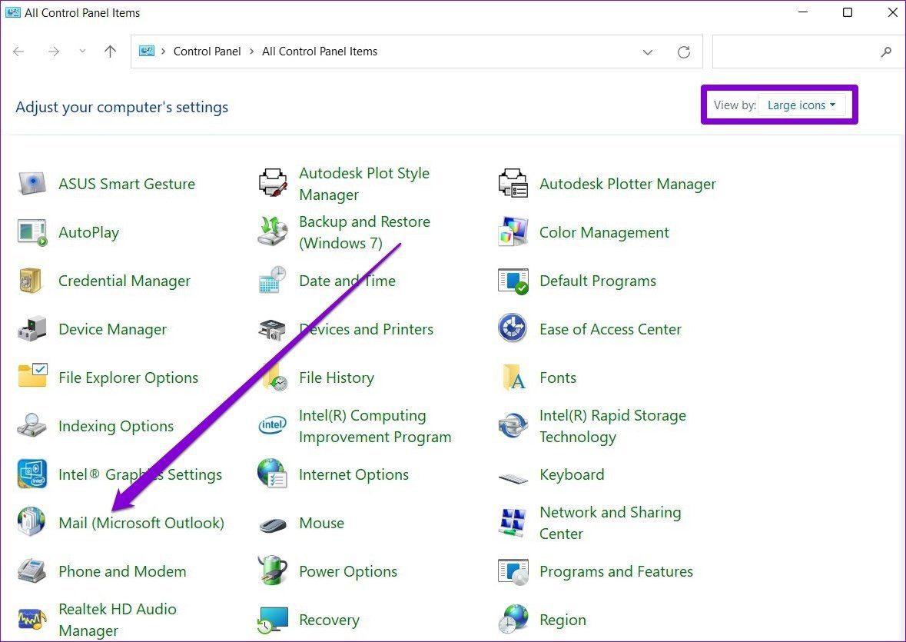Open the Intel Graphics Settings icon

(32, 474)
